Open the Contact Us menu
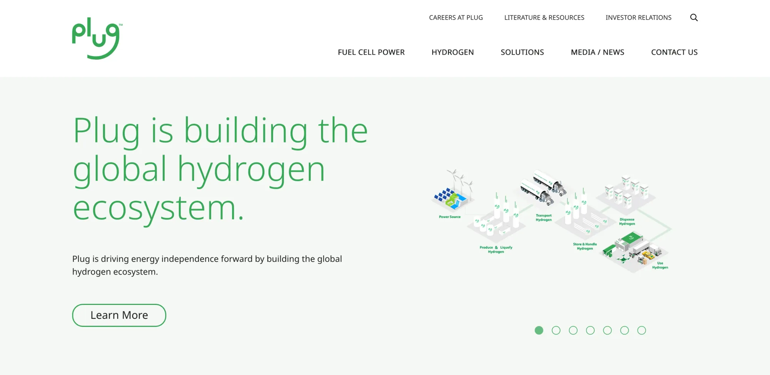This screenshot has height=375, width=770. click(x=674, y=52)
